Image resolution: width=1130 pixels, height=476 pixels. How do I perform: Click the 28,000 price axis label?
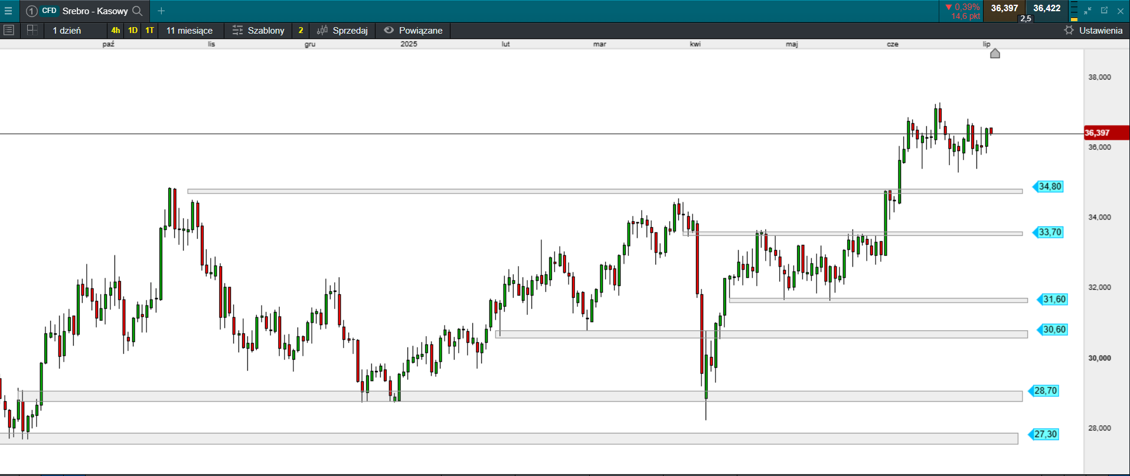point(1099,428)
